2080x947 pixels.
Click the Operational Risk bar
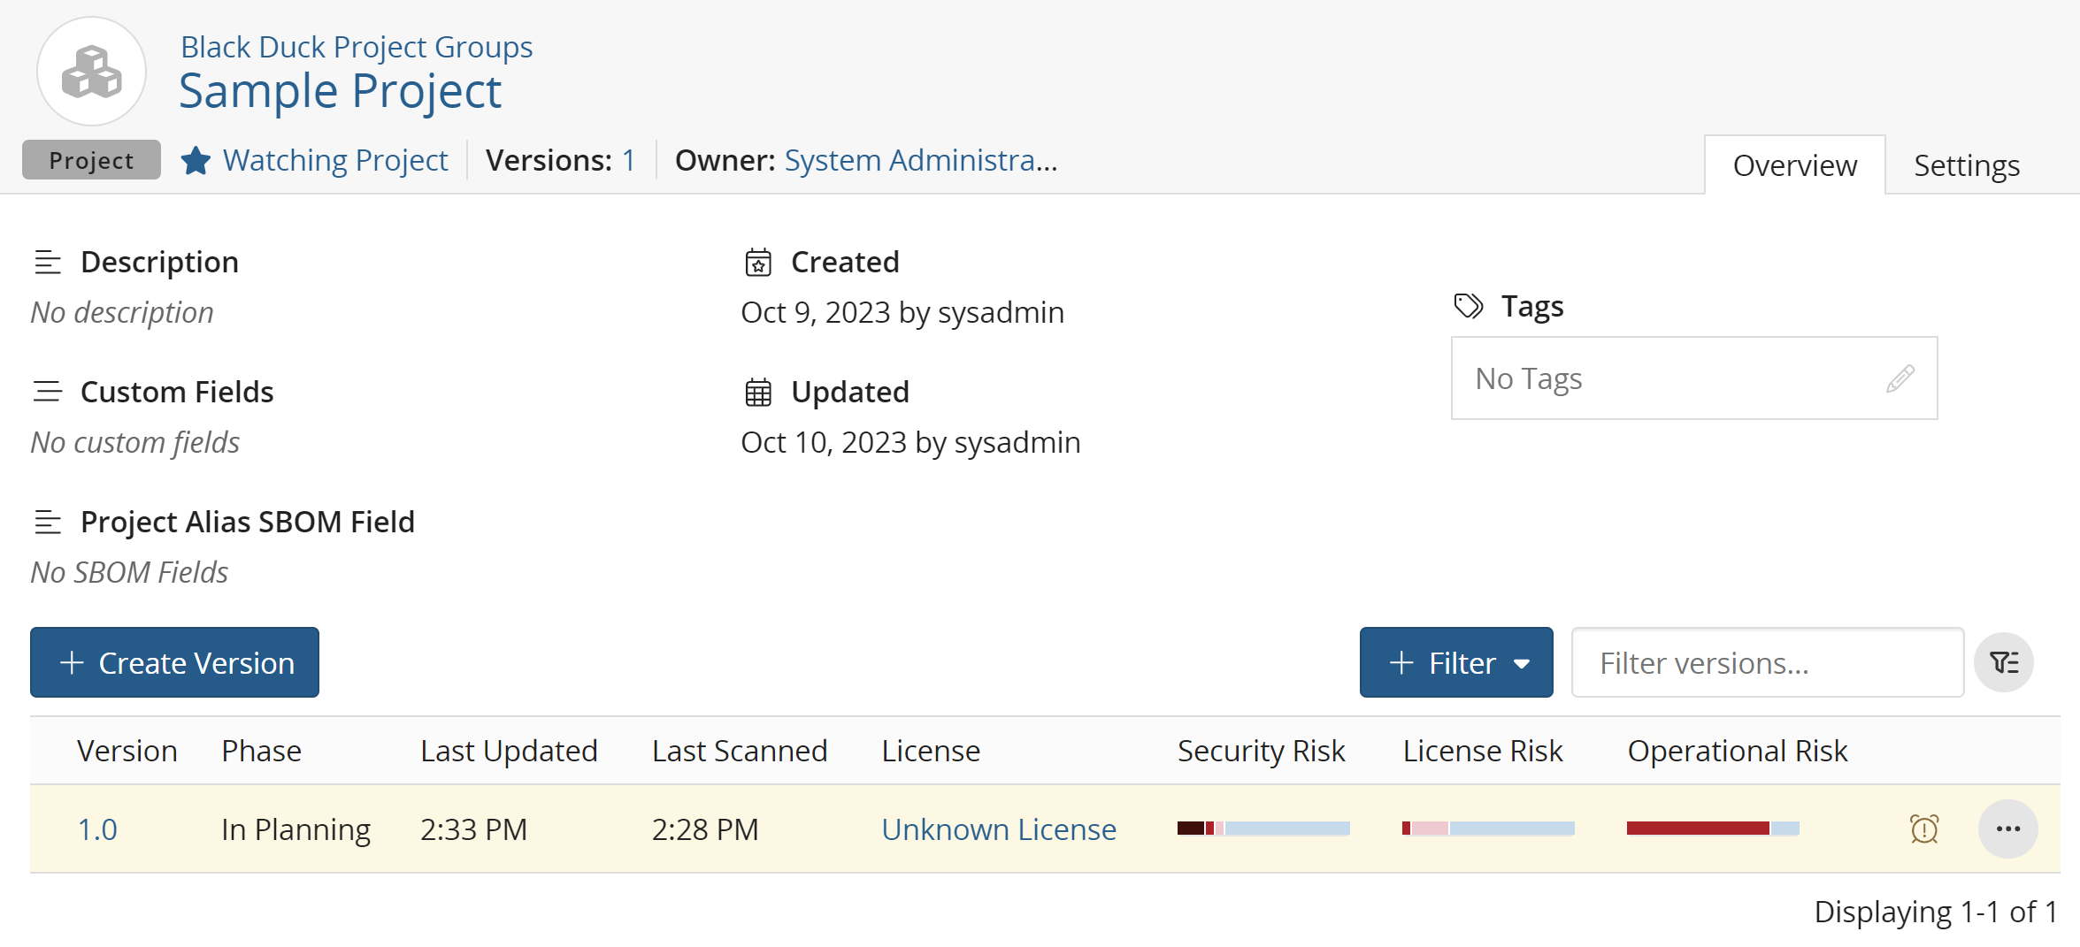(x=1712, y=829)
